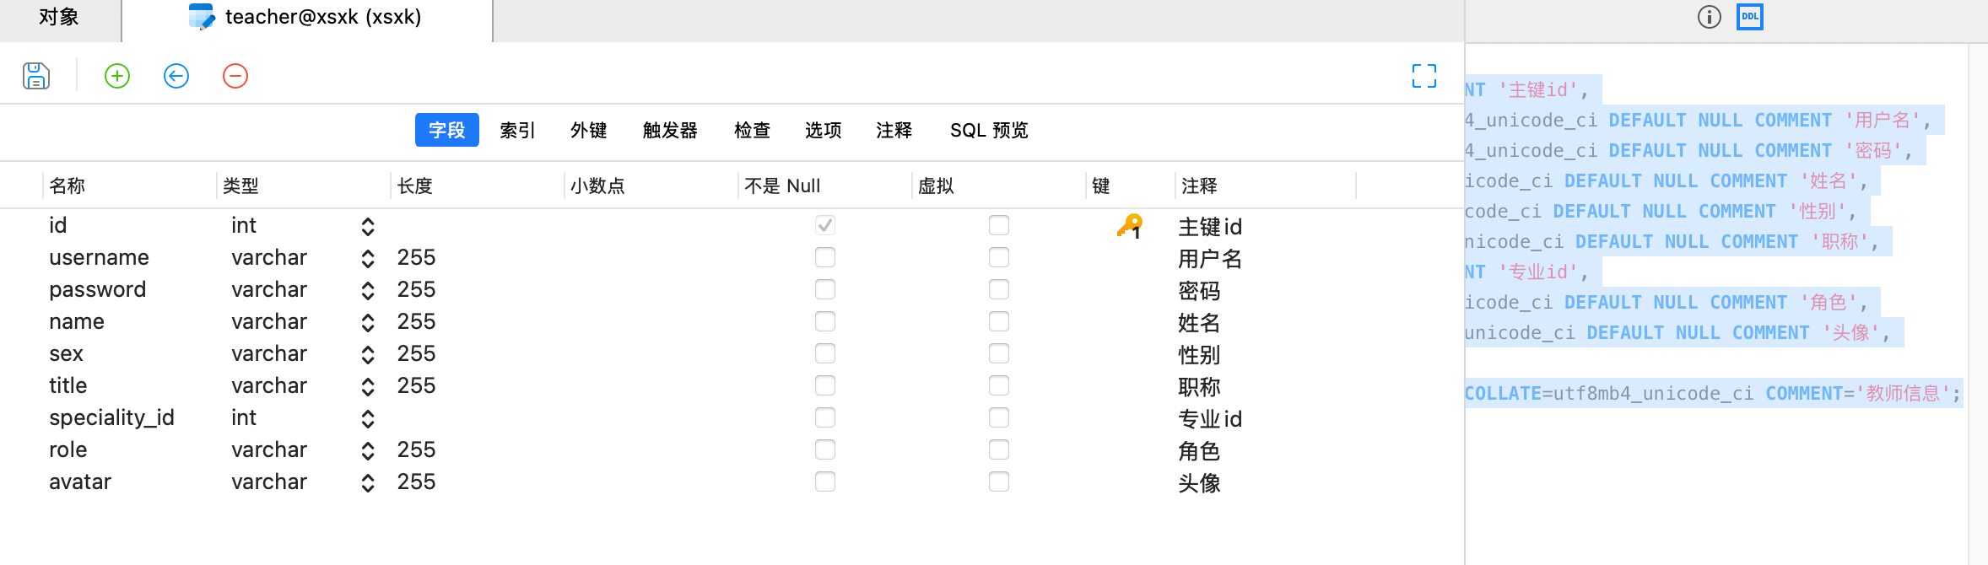Click the red delete field icon
Image resolution: width=1988 pixels, height=565 pixels.
pos(235,76)
